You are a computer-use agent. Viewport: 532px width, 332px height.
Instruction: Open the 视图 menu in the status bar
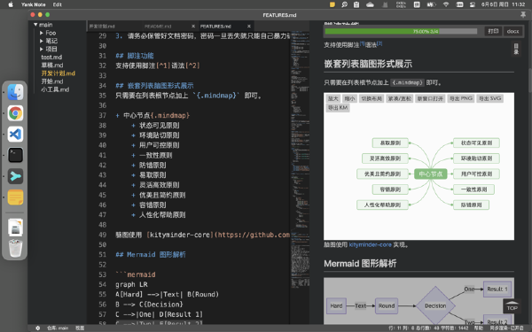pos(80,328)
